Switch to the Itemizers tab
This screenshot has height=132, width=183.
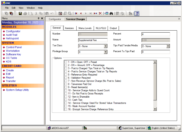click(x=69, y=28)
